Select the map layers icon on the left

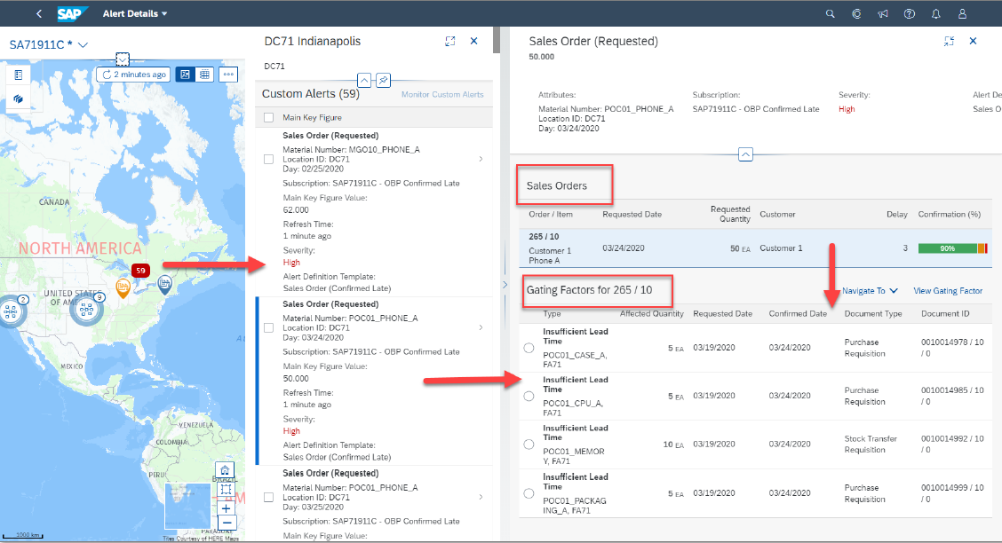[x=19, y=99]
